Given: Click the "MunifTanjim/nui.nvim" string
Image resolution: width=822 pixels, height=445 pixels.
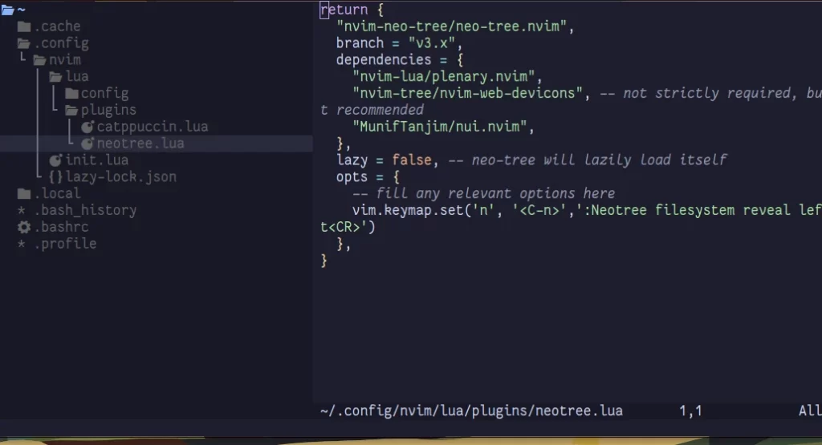Looking at the screenshot, I should tap(440, 127).
